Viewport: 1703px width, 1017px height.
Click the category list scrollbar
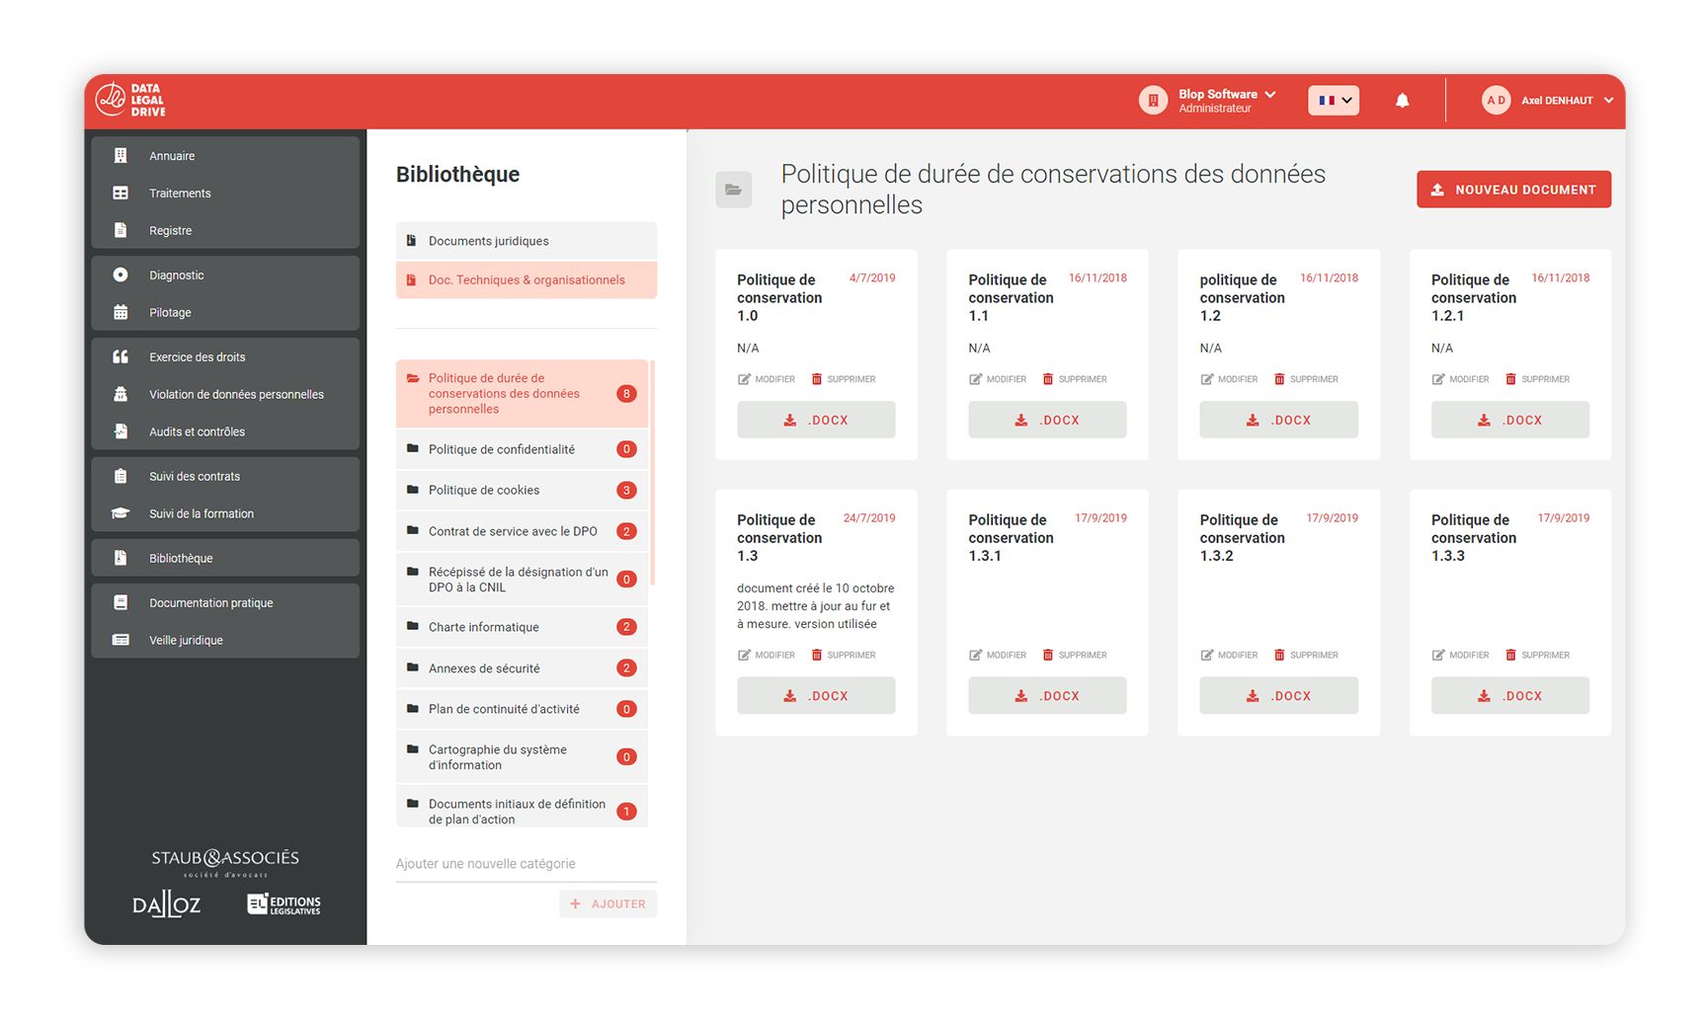(x=653, y=473)
